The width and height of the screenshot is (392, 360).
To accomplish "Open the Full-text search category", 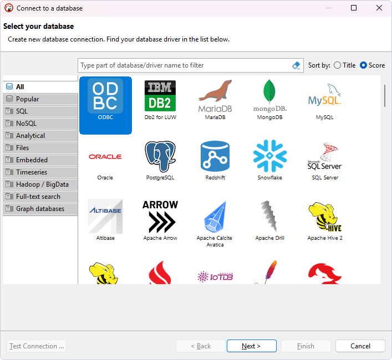I will (40, 197).
